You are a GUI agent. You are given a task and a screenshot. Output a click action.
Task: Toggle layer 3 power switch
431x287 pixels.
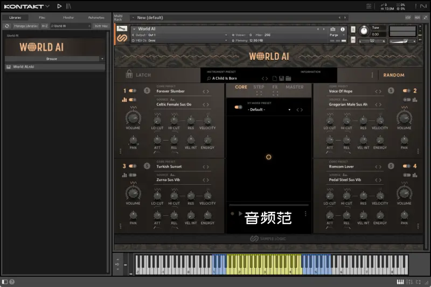tap(133, 166)
